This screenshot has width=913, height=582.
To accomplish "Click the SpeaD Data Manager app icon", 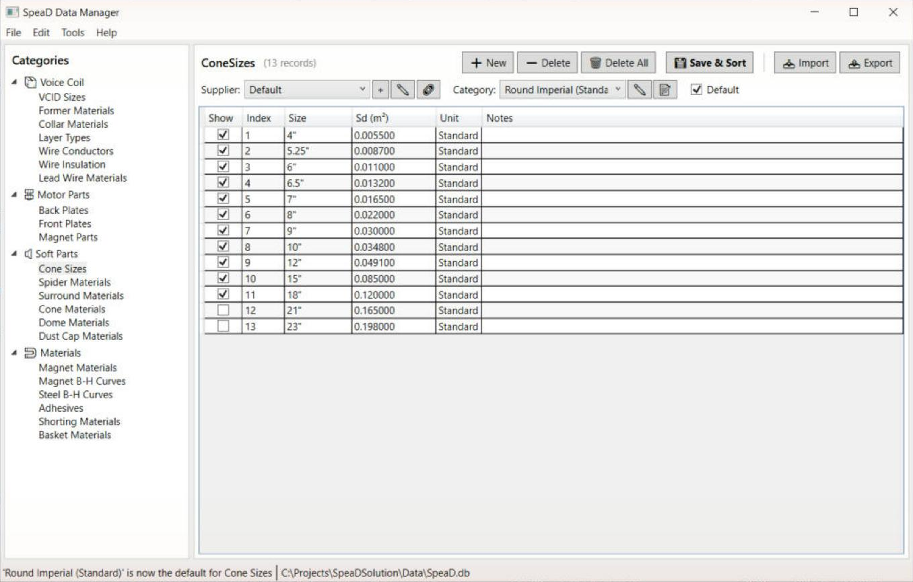I will click(x=12, y=12).
